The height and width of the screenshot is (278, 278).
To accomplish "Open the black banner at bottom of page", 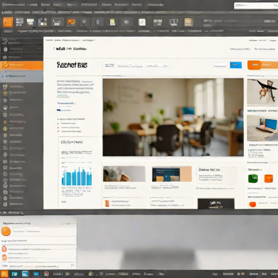I will coord(216,204).
